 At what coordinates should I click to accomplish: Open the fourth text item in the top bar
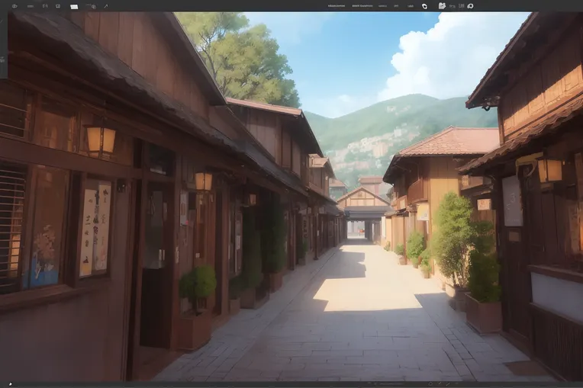tap(396, 6)
